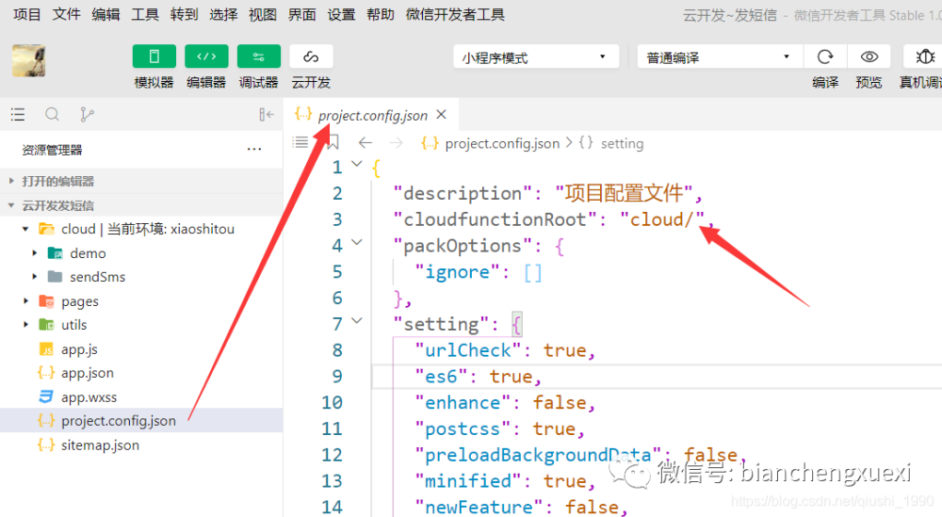Screen dimensions: 942x517
Task: Open the normal compile dropdown
Action: click(719, 57)
